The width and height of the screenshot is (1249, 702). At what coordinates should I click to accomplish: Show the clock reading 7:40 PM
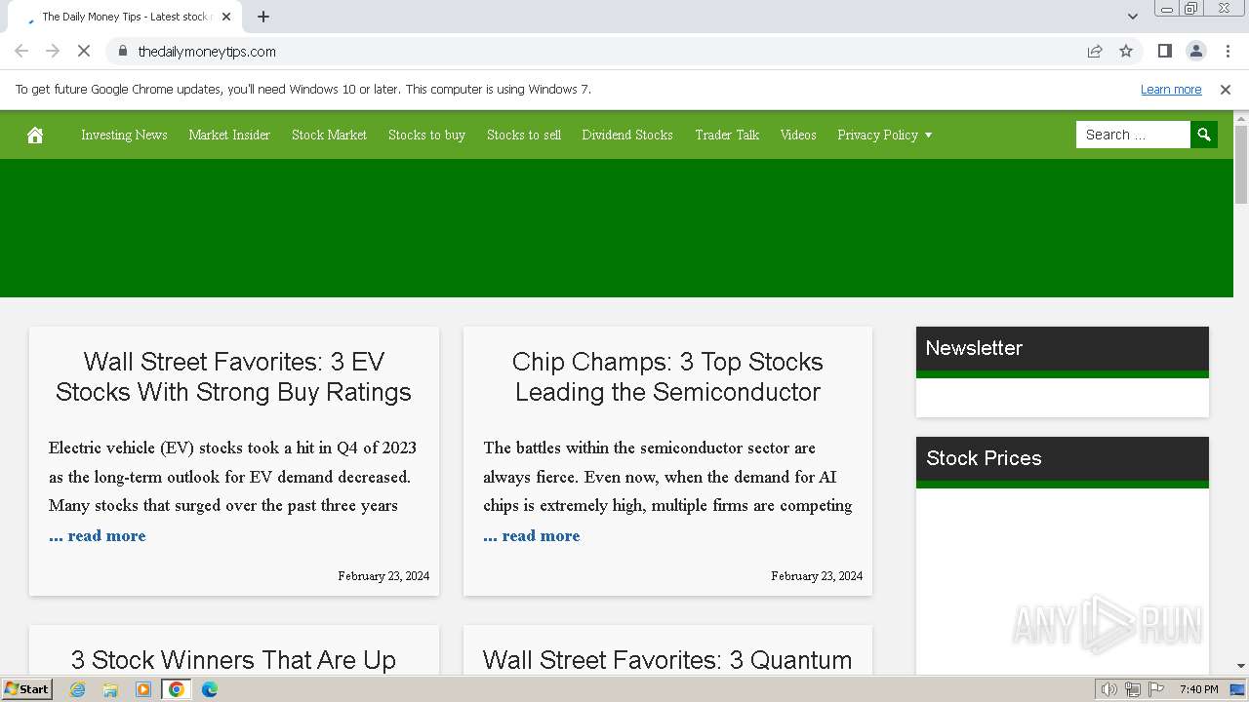click(x=1198, y=689)
